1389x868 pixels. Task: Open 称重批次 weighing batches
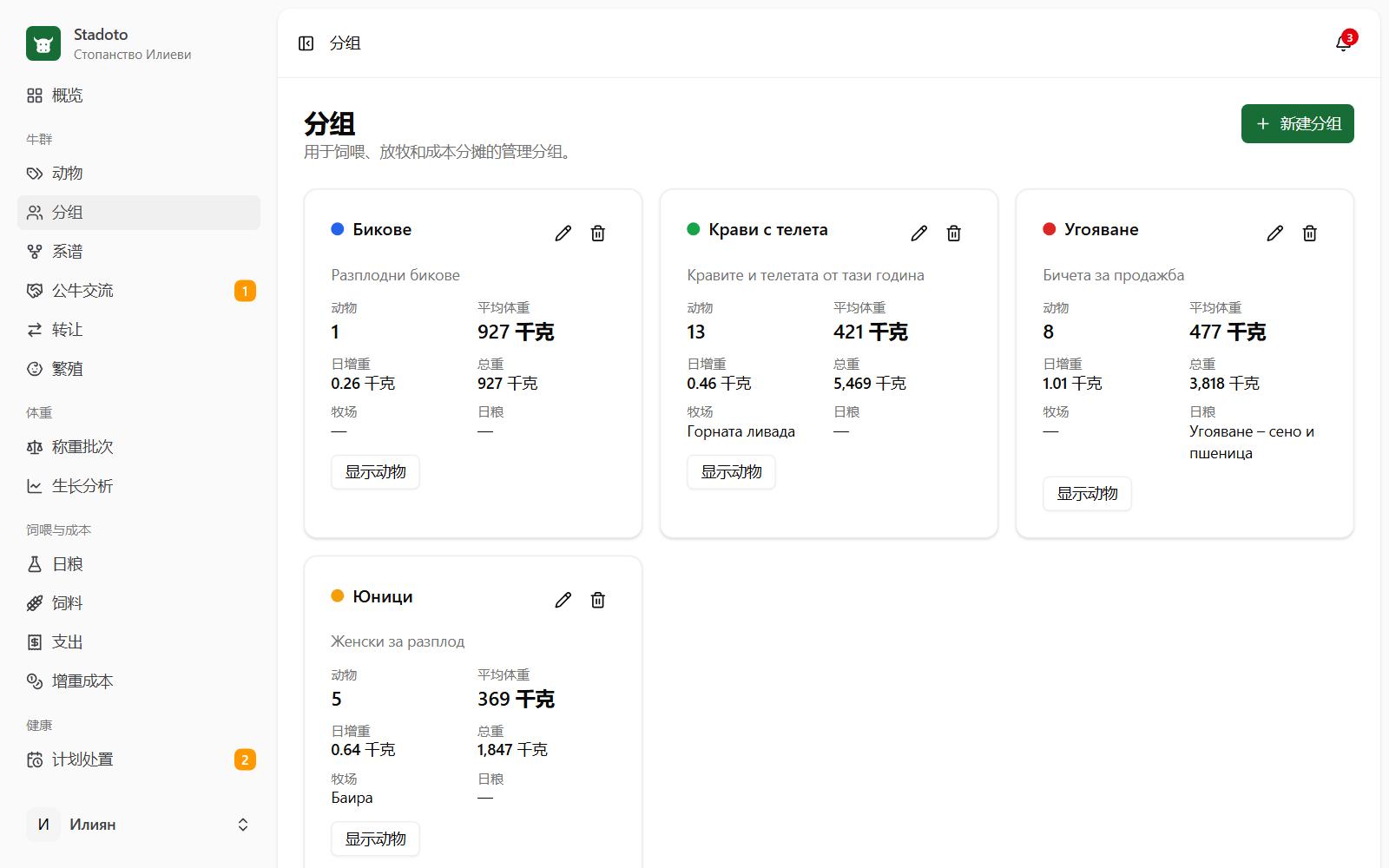point(139,447)
